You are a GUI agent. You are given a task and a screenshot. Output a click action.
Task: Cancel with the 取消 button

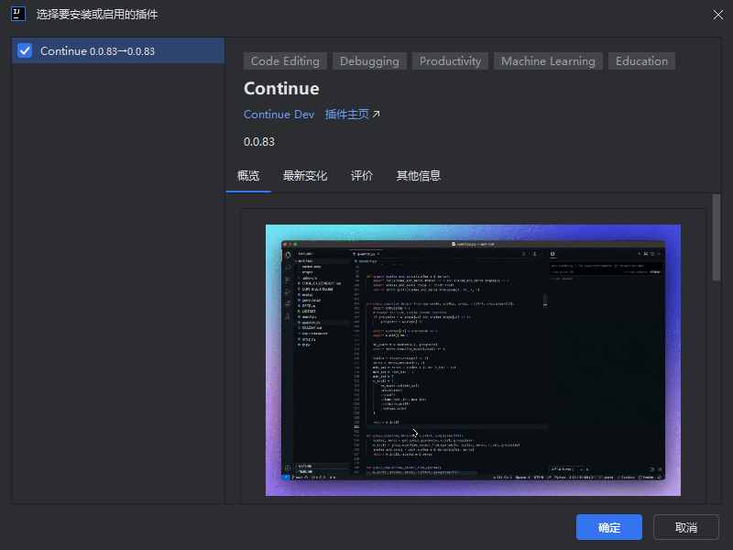[685, 528]
